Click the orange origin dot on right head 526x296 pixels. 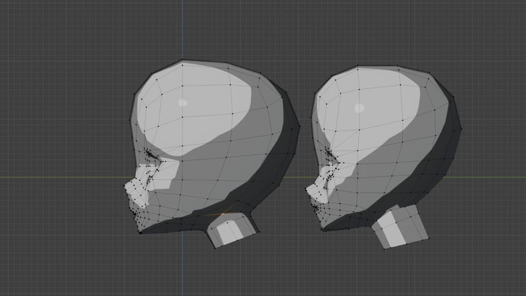[358, 174]
